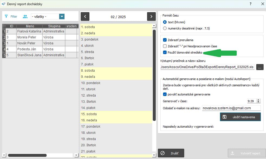Sort table by 'Meno' column header

pyautogui.click(x=30, y=26)
